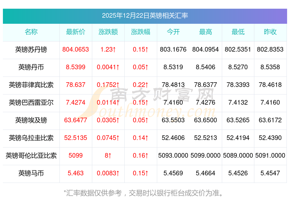The image size is (290, 202).
Task: Click low value 7.4132
Action: (238, 102)
